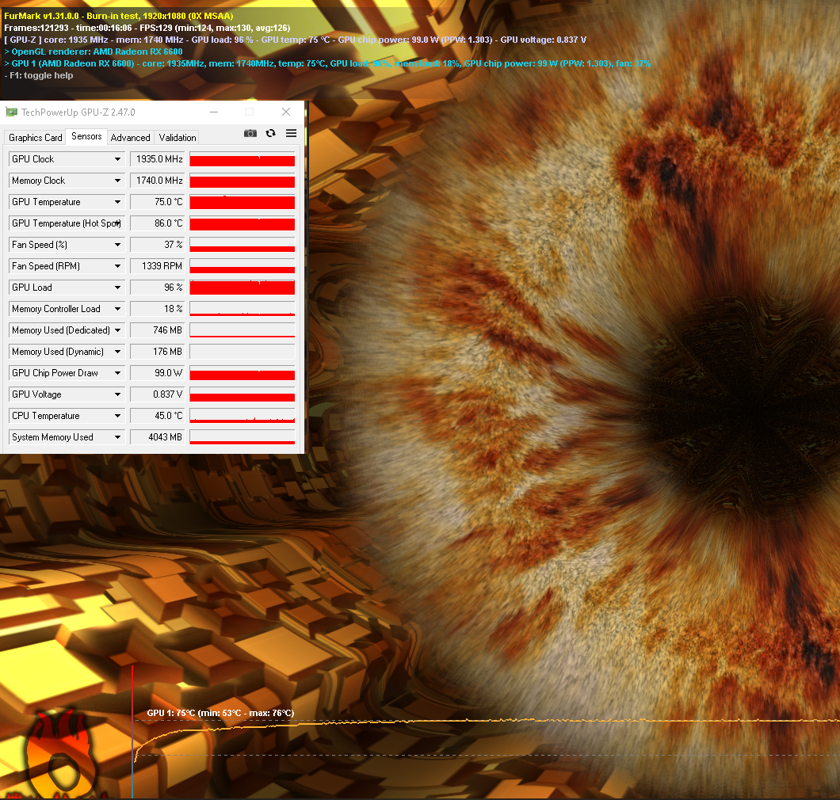Open the Fan Speed (RPM) dropdown
This screenshot has height=800, width=840.
[117, 266]
